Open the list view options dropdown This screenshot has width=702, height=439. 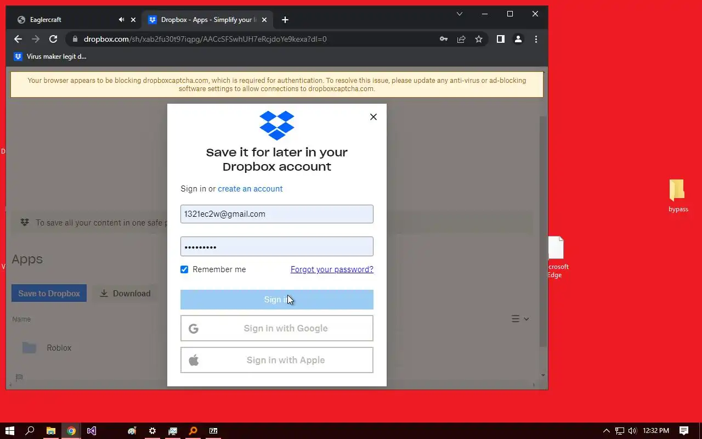pos(520,319)
